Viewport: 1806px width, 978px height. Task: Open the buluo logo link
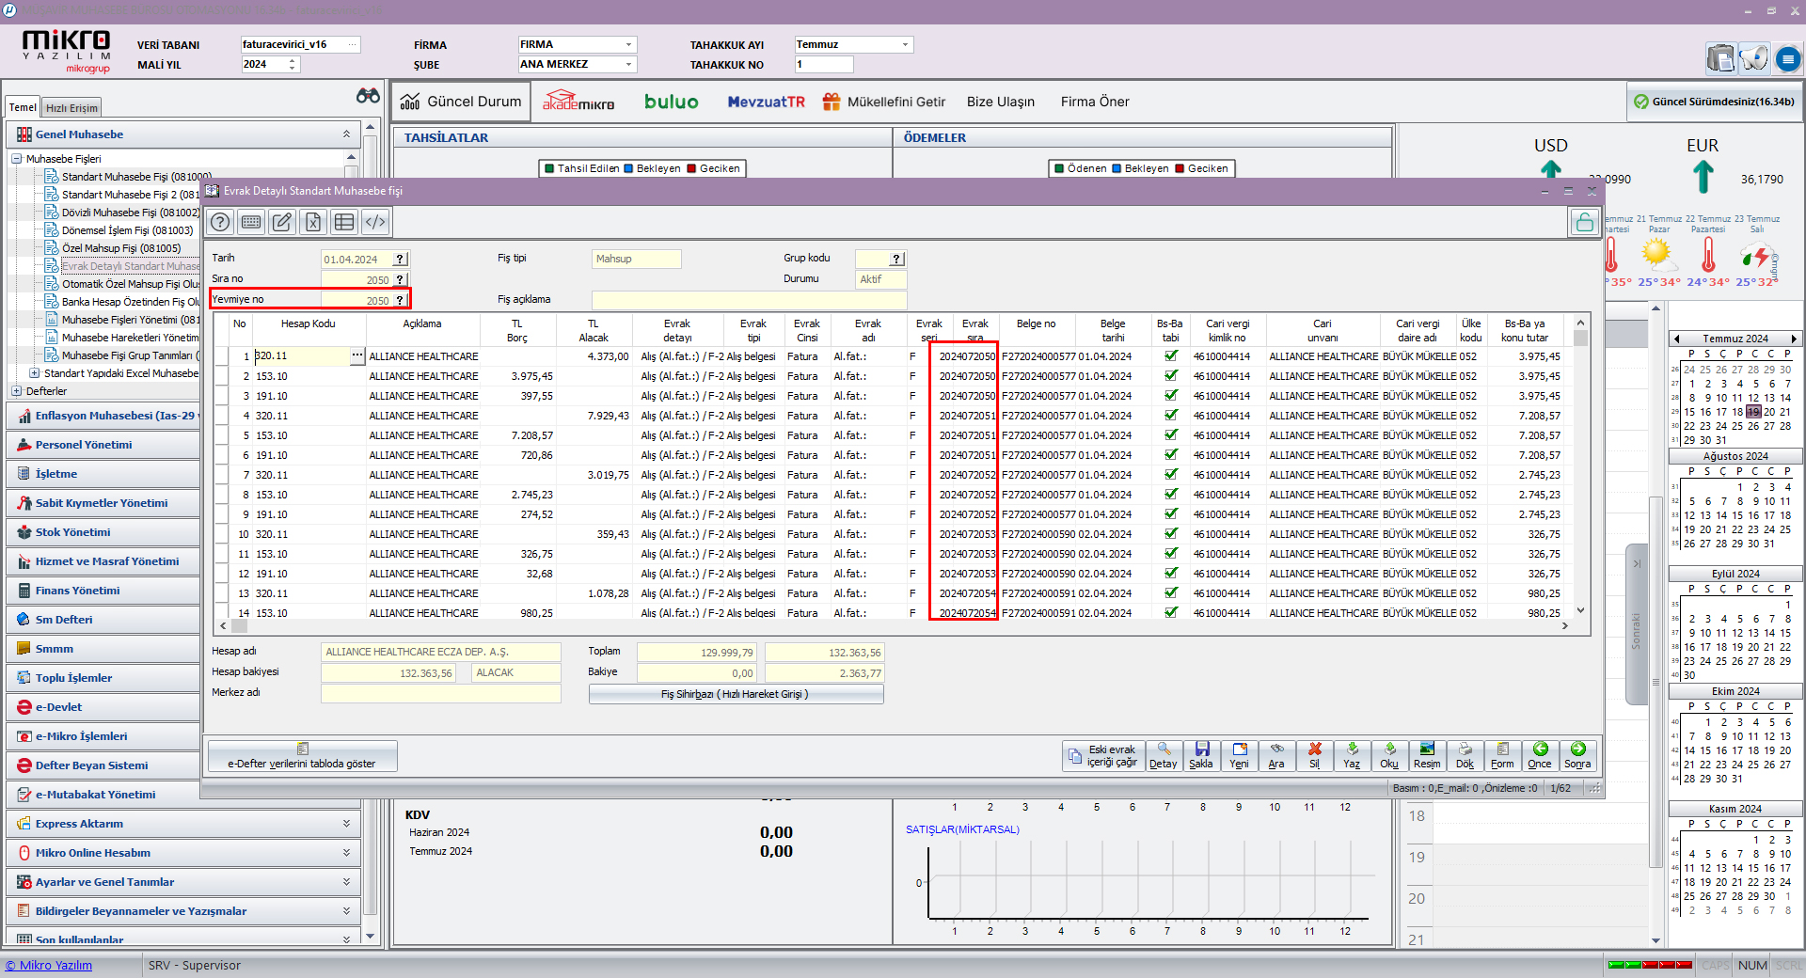pos(671,102)
